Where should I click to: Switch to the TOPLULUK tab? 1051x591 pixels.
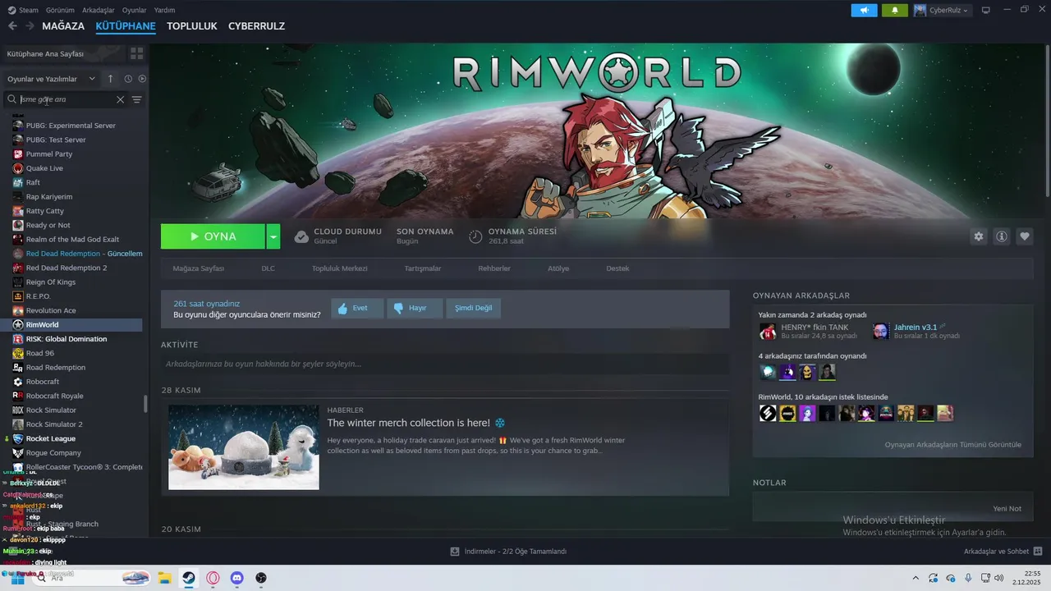coord(192,26)
